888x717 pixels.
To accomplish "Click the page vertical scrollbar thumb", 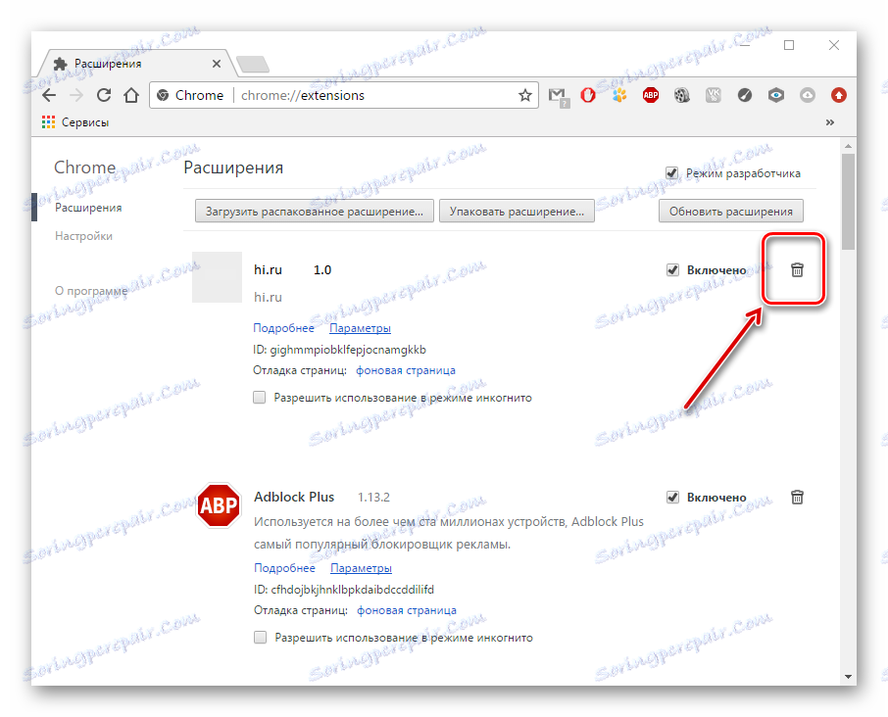I will 848,201.
